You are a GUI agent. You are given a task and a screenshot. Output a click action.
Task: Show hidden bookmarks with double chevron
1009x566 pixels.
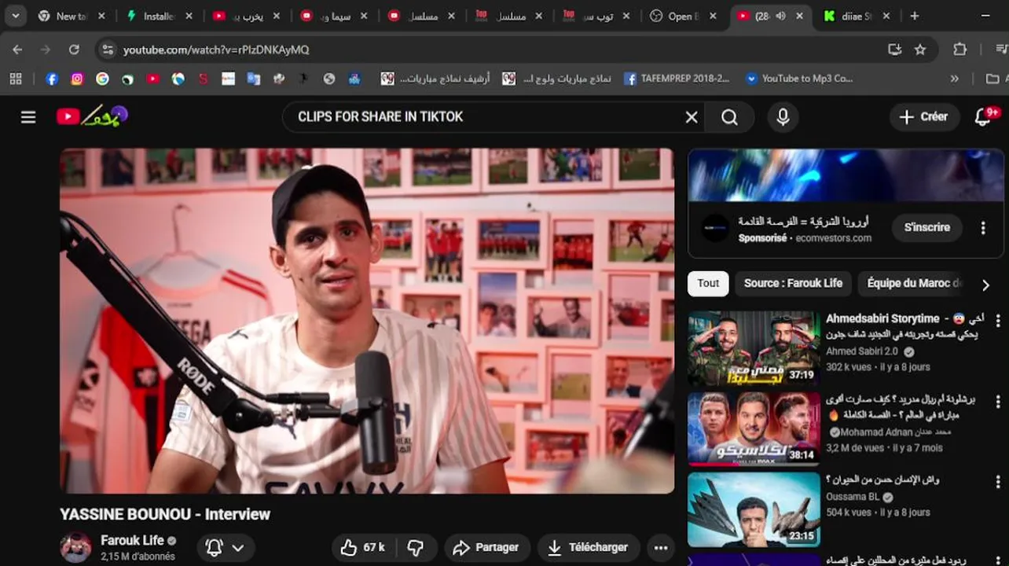click(954, 79)
